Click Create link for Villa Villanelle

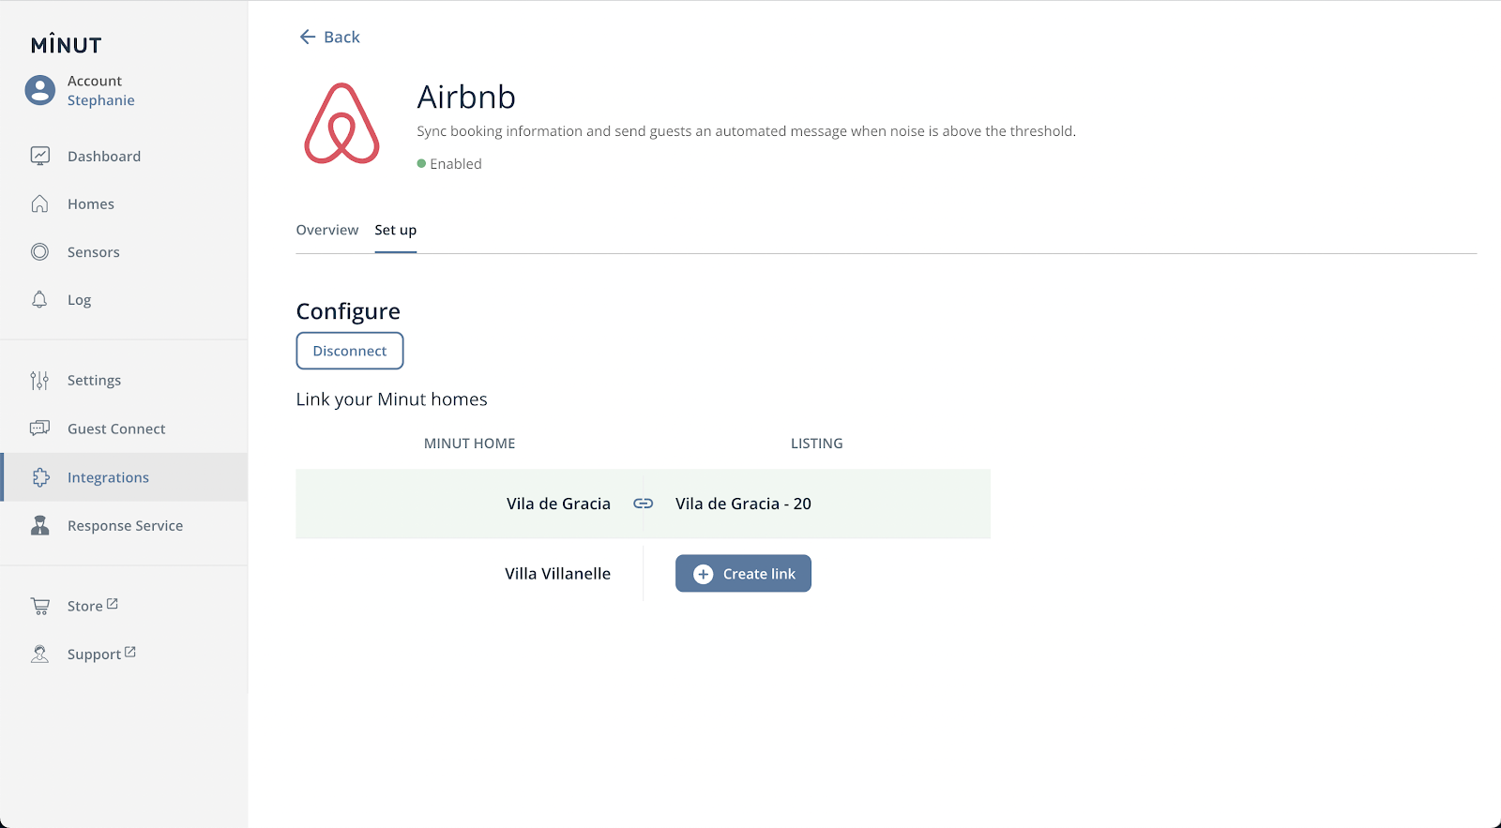[743, 574]
